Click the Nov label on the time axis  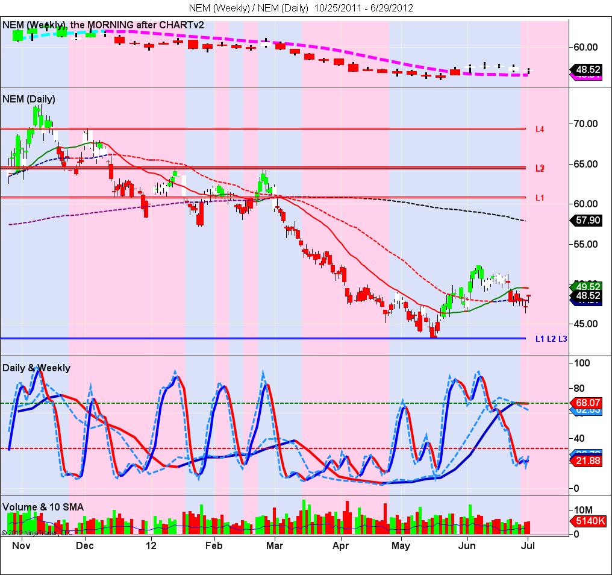(21, 545)
